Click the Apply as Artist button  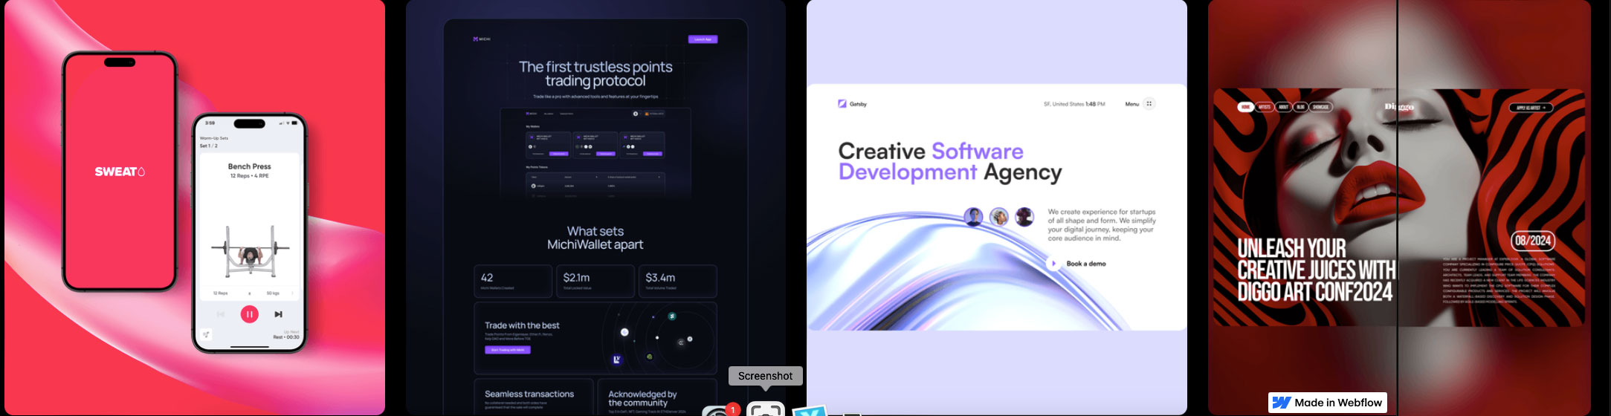tap(1531, 108)
